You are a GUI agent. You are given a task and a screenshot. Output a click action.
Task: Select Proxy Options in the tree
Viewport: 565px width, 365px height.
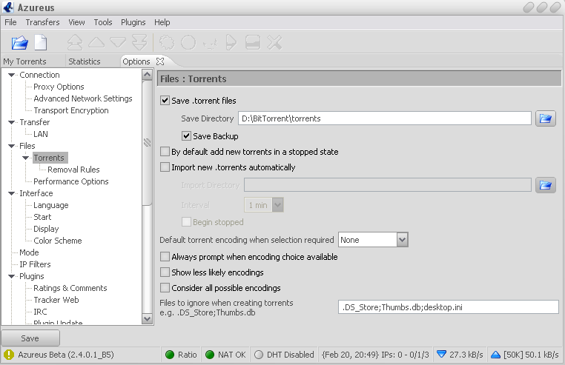59,87
